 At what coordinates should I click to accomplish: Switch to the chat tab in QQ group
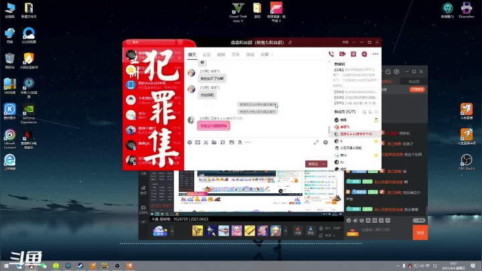point(192,55)
